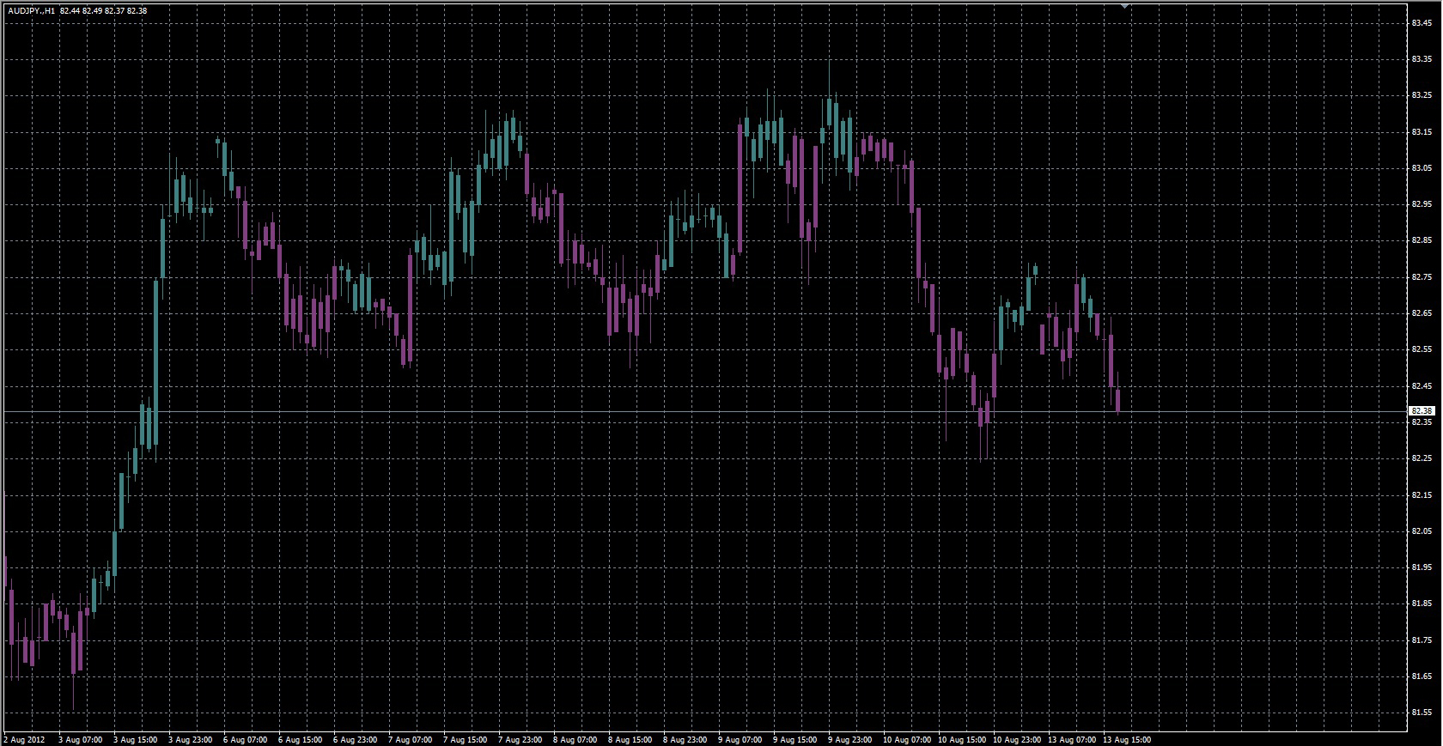This screenshot has height=746, width=1443.
Task: Click the 8 Aug 23:00 time label
Action: 685,739
